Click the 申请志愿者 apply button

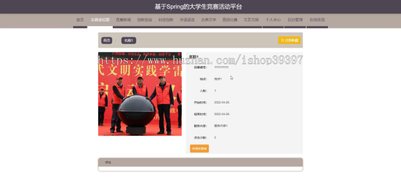pyautogui.click(x=199, y=149)
